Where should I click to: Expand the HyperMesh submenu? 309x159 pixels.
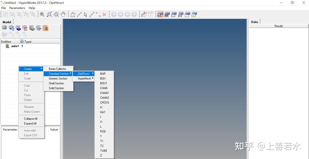coord(84,78)
